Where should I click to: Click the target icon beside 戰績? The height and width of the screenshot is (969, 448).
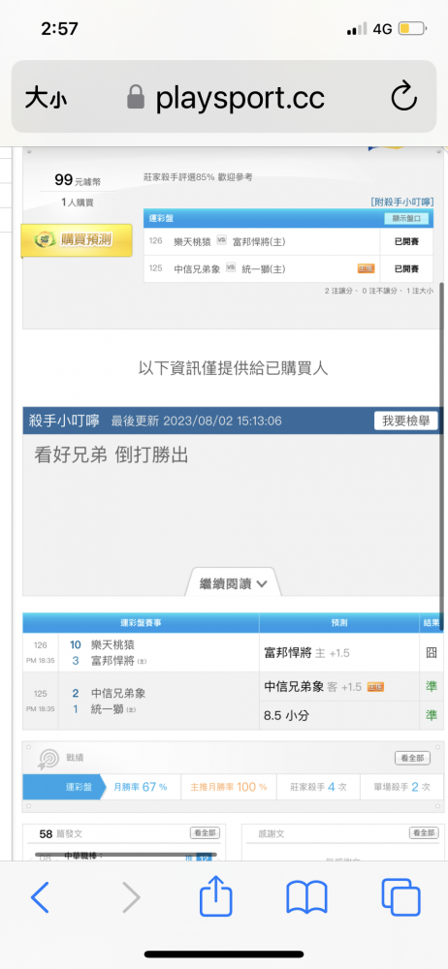(x=48, y=759)
